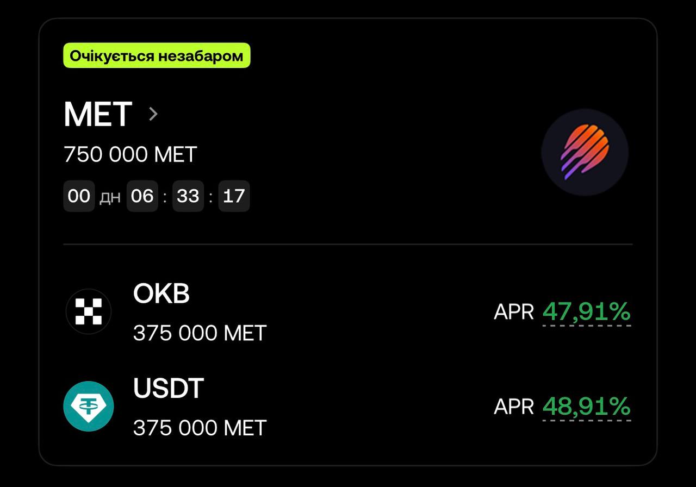
Task: Expand MET details via chevron arrow
Action: pyautogui.click(x=153, y=114)
